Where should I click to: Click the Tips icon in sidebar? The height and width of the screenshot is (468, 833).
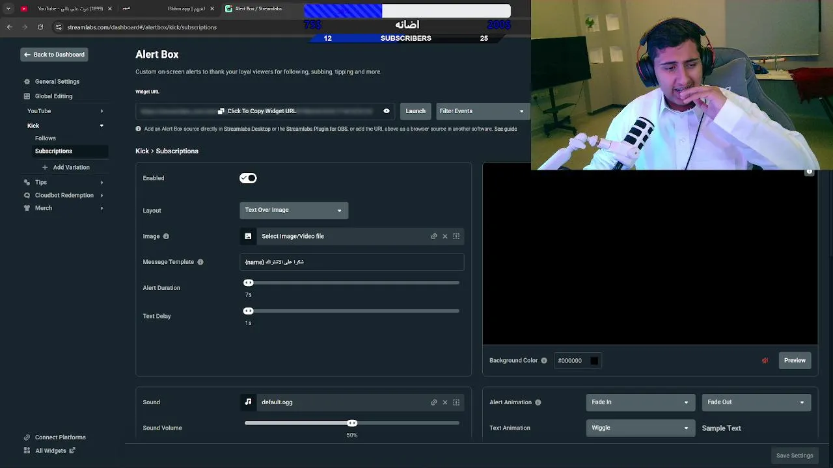(x=27, y=183)
